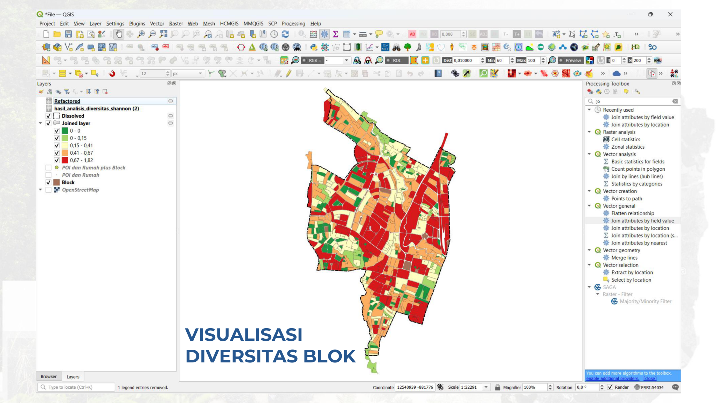Open the Vector menu

[157, 23]
